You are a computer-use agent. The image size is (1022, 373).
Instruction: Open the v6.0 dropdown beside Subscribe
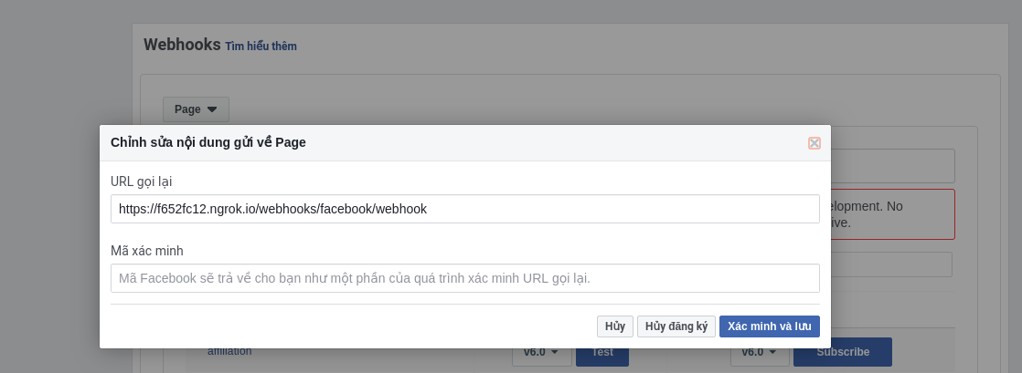pos(759,353)
